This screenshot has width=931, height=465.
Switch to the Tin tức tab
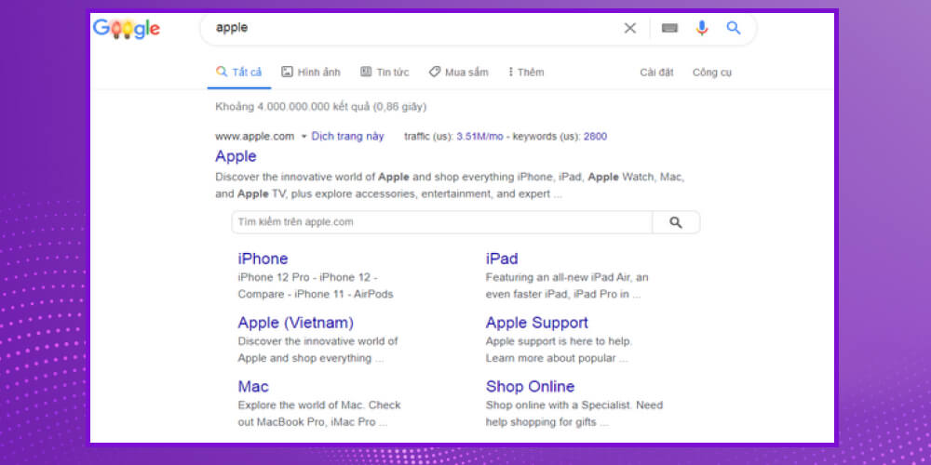(385, 73)
